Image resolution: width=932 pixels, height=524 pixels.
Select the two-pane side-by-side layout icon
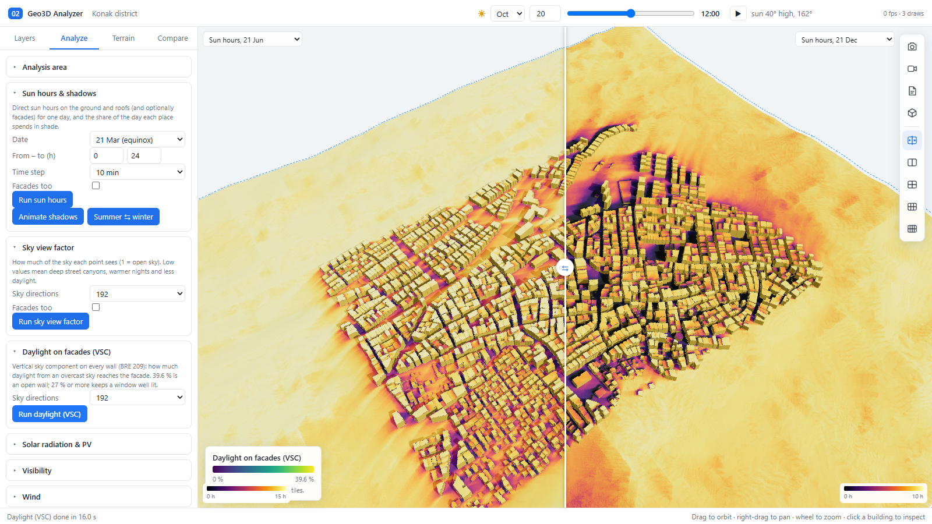point(912,162)
